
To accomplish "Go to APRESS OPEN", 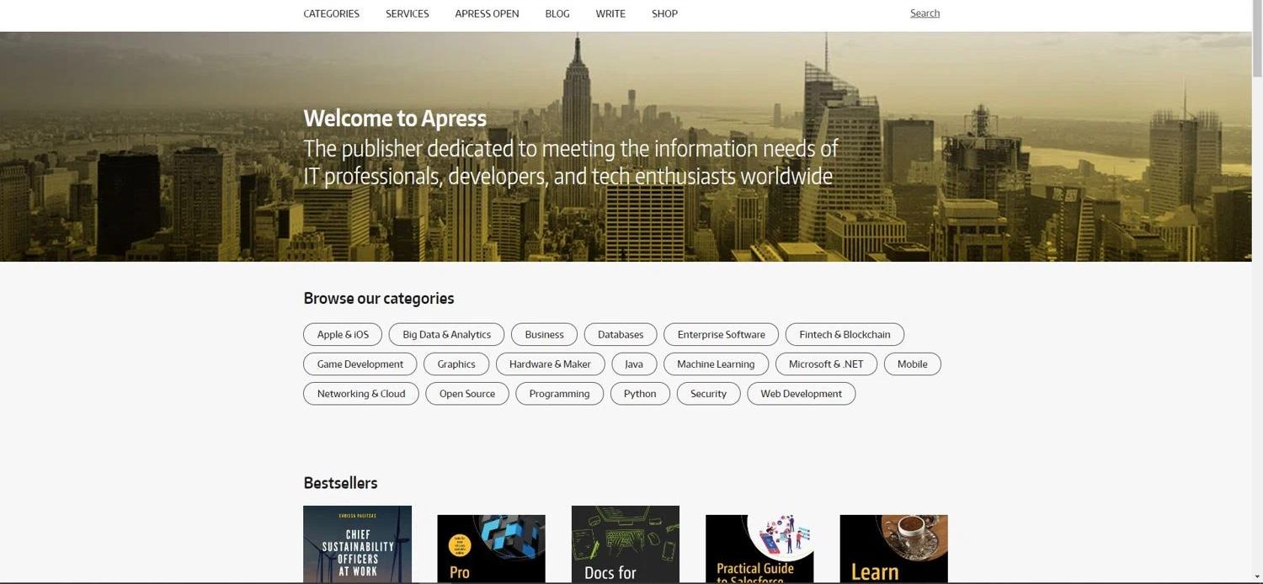I will coord(487,13).
